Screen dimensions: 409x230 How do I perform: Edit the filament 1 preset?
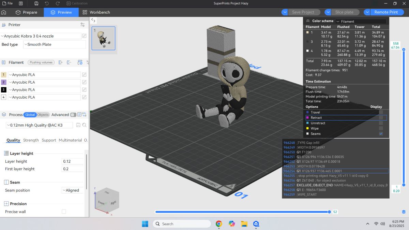pyautogui.click(x=84, y=75)
